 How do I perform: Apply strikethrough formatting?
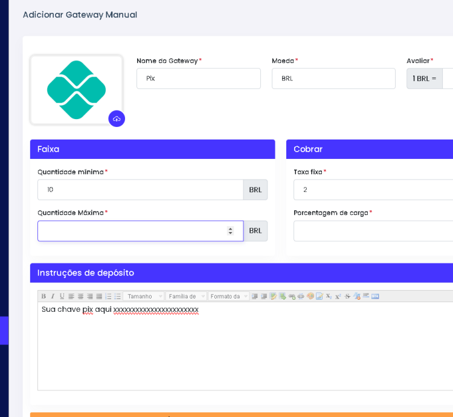[347, 296]
